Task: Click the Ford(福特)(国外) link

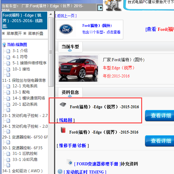Action: 97,26
